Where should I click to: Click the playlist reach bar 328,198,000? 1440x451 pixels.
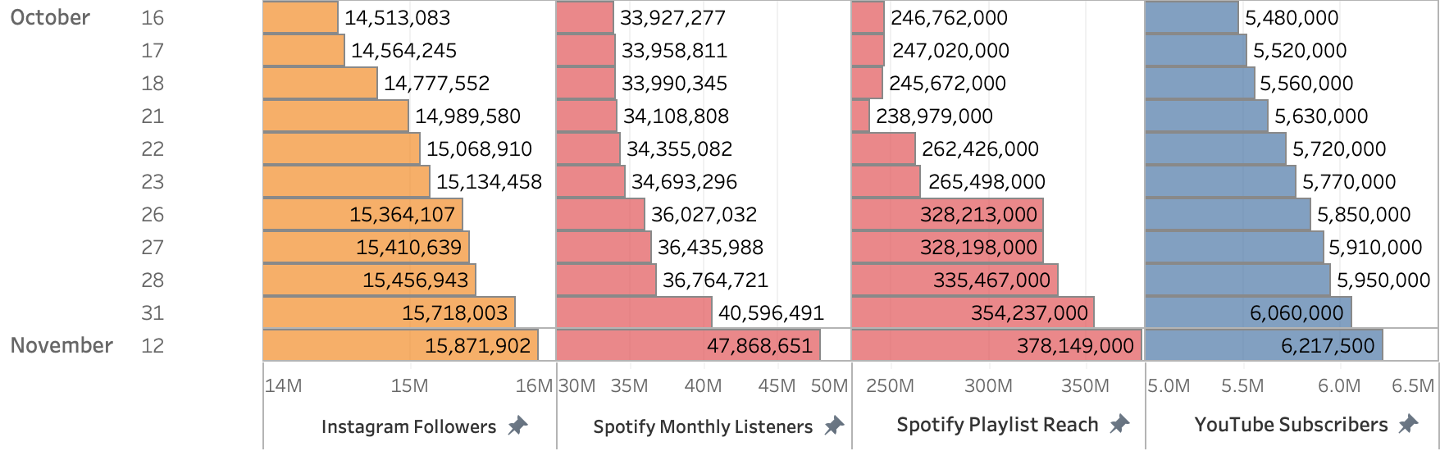(947, 247)
